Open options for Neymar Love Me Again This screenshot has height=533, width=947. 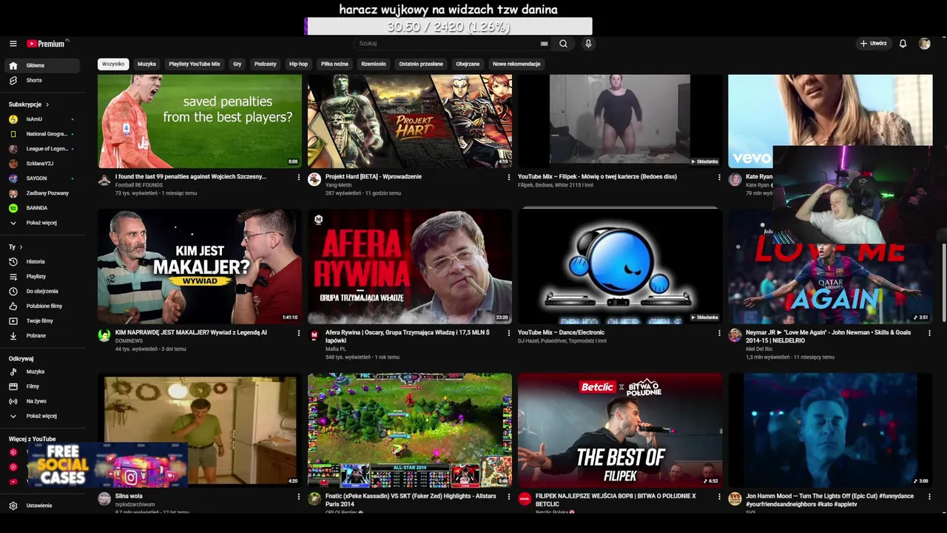929,334
